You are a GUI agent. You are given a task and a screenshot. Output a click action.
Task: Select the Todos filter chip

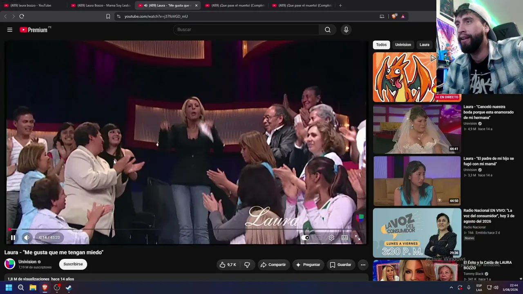381,45
